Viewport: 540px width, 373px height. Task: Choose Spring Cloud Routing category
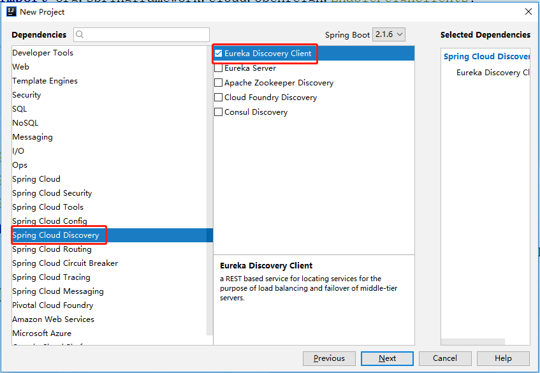point(109,249)
